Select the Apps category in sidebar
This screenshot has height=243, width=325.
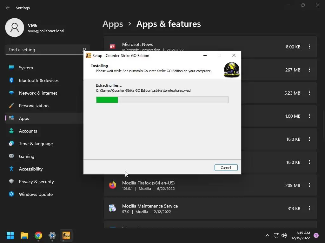pyautogui.click(x=44, y=118)
